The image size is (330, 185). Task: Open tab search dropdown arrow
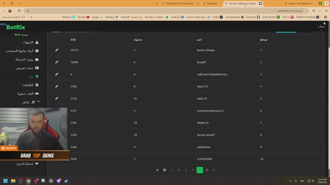(x=326, y=4)
